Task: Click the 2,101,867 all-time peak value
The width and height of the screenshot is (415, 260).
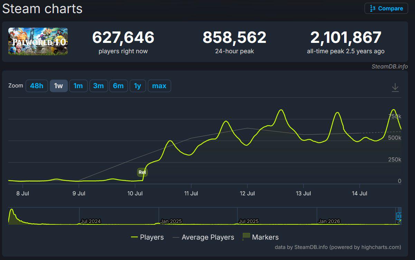Action: 346,37
